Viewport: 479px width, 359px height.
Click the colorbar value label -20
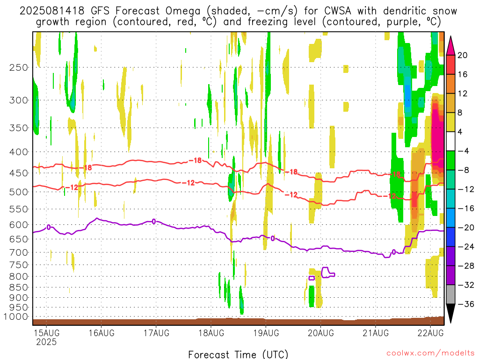click(466, 228)
